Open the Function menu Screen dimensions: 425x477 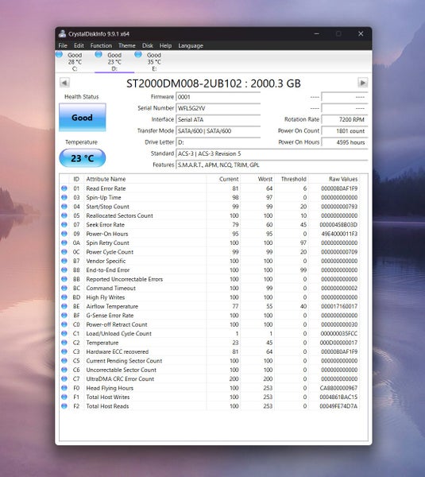tap(101, 45)
